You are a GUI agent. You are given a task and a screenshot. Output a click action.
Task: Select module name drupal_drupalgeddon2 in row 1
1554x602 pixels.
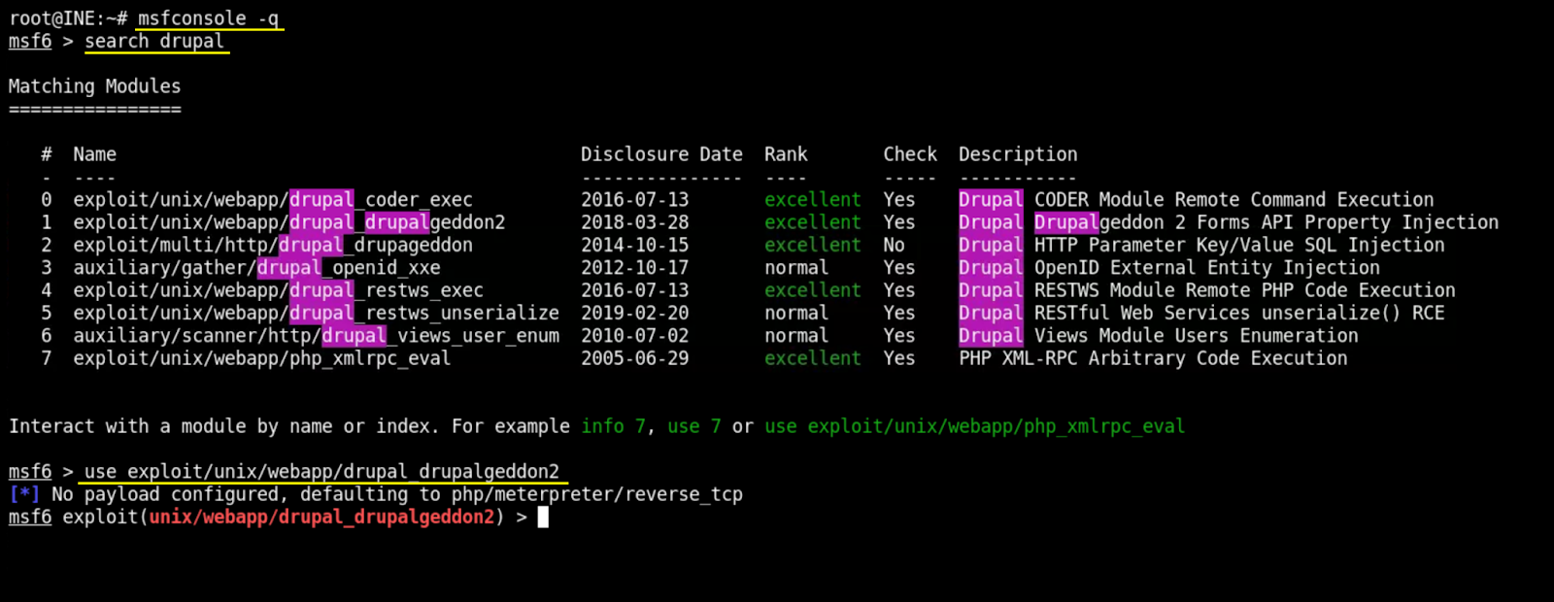289,222
